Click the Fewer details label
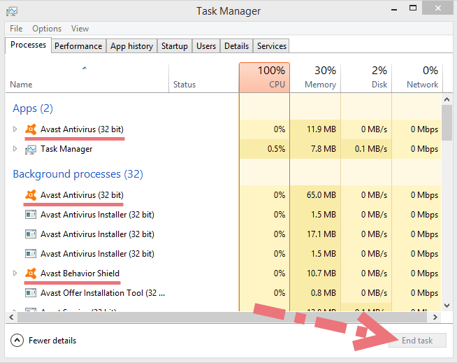The image size is (457, 363). (52, 341)
